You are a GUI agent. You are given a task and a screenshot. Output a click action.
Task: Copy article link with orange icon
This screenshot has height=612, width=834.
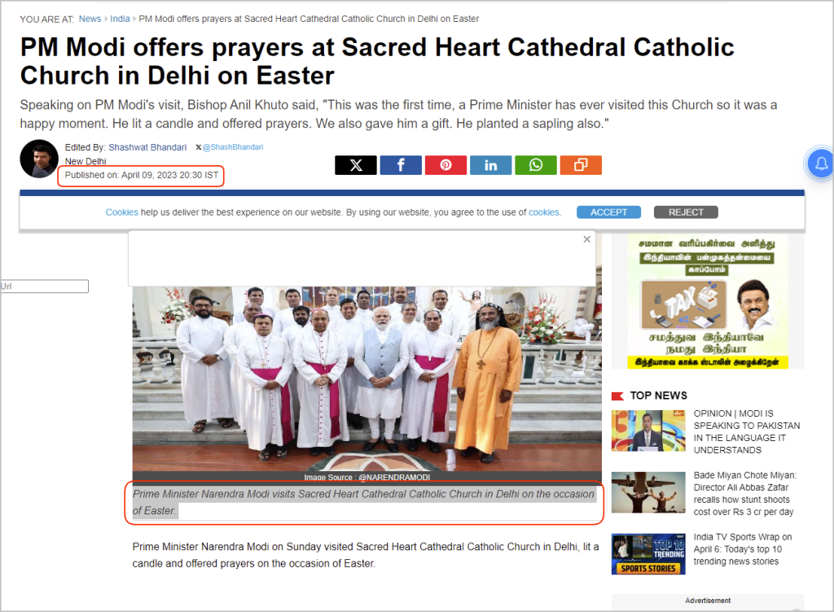tap(581, 165)
